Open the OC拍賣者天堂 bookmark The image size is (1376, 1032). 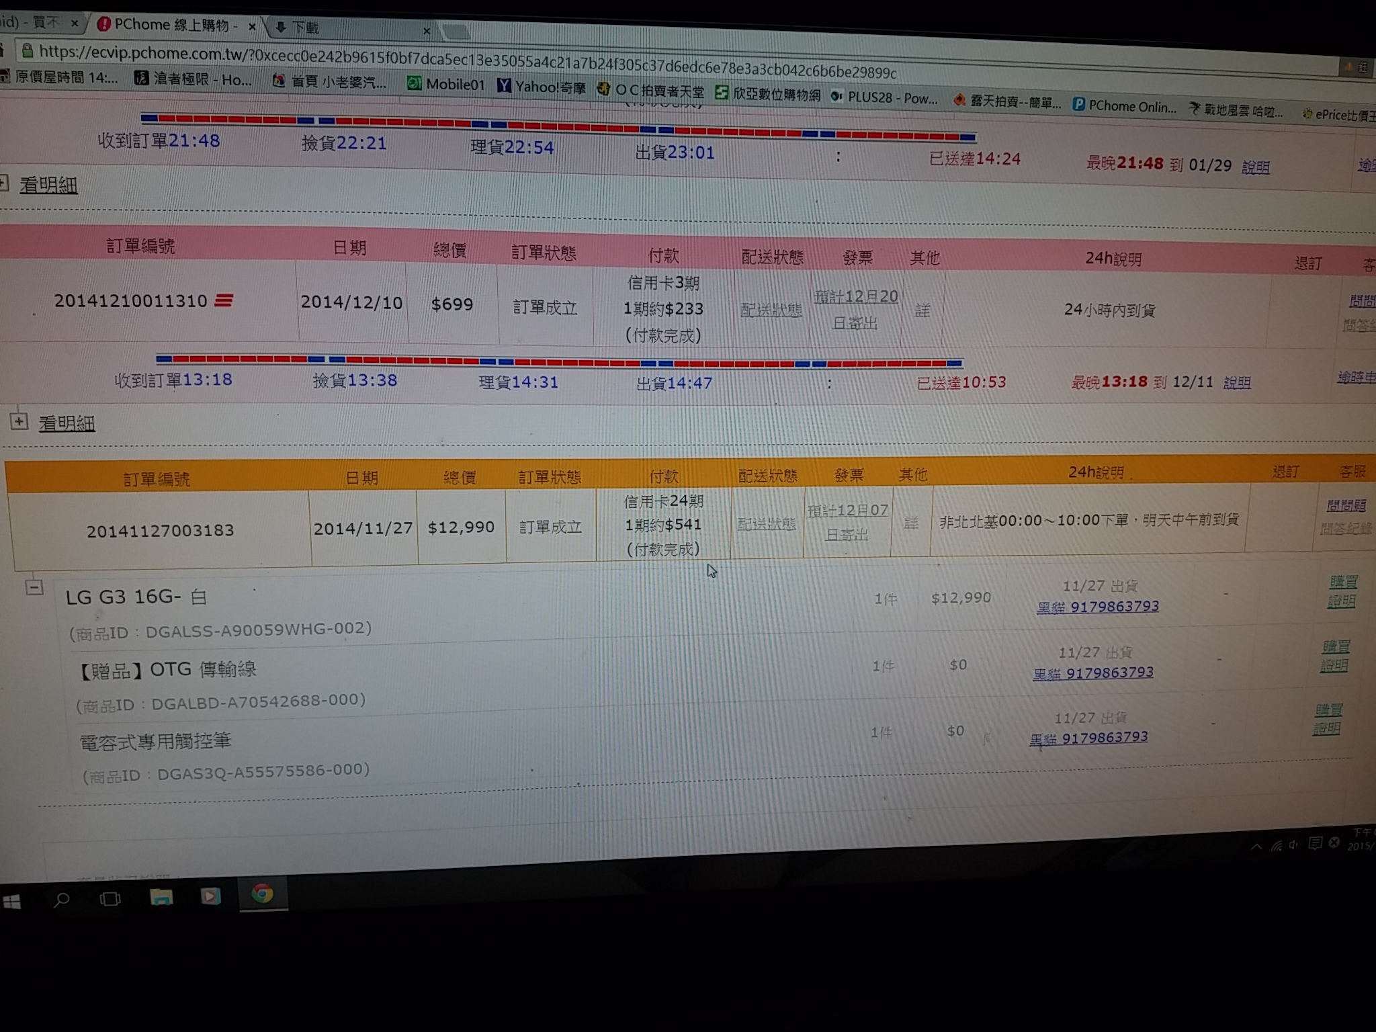[x=651, y=90]
